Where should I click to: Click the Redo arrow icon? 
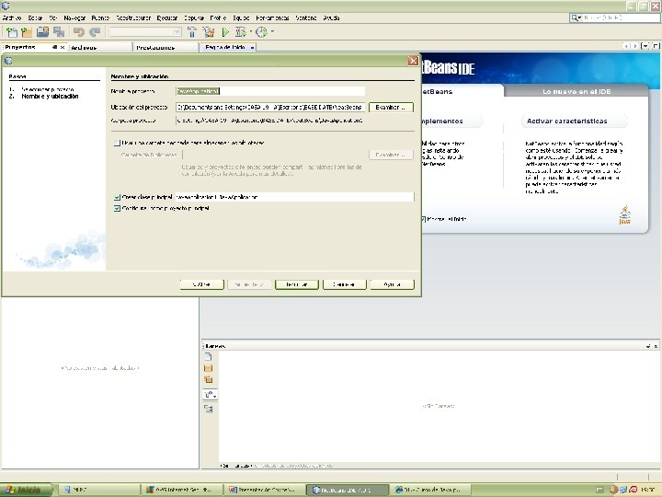click(x=95, y=32)
